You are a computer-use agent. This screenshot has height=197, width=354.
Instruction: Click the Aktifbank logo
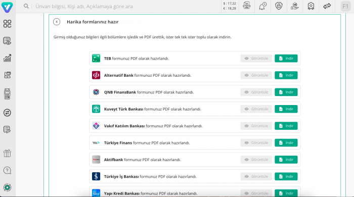click(96, 160)
